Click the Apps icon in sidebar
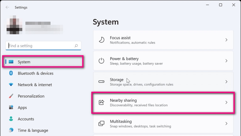 [11, 107]
